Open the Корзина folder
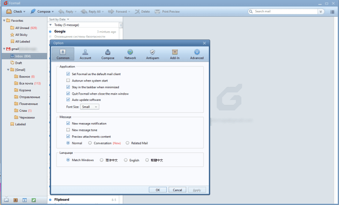 (23, 90)
